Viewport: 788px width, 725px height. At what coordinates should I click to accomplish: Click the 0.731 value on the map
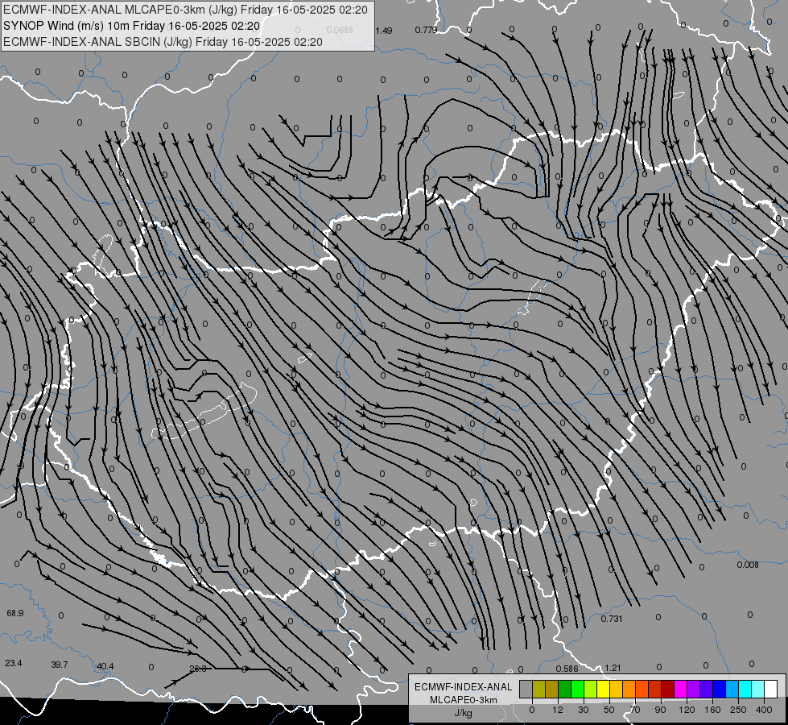pos(612,619)
